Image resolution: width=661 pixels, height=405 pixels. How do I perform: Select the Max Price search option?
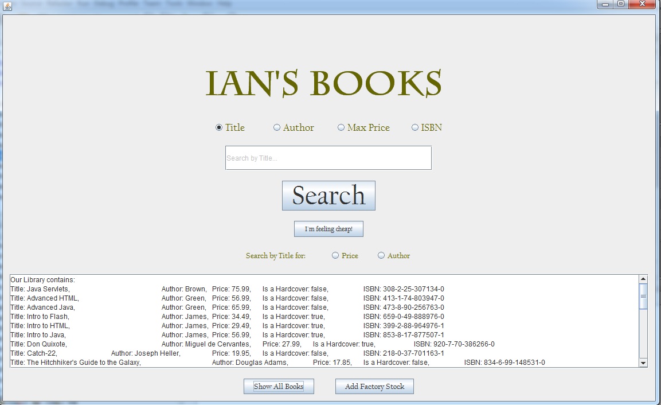point(341,127)
